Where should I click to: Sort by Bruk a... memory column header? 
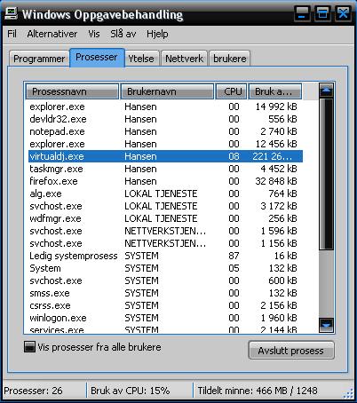[x=275, y=91]
